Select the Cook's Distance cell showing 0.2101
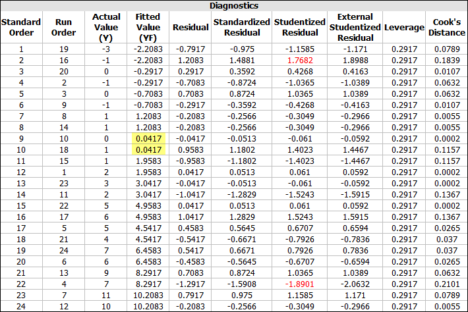468x312 pixels. click(446, 284)
